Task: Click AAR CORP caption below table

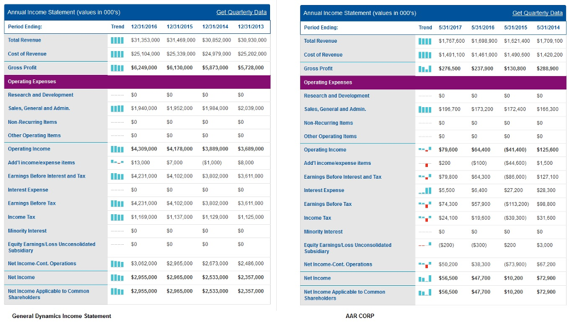Action: (x=360, y=316)
